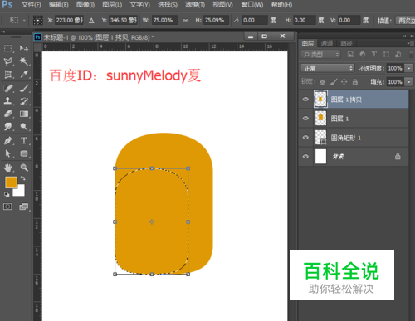
Task: Select the History Brush tool
Action: (24, 101)
